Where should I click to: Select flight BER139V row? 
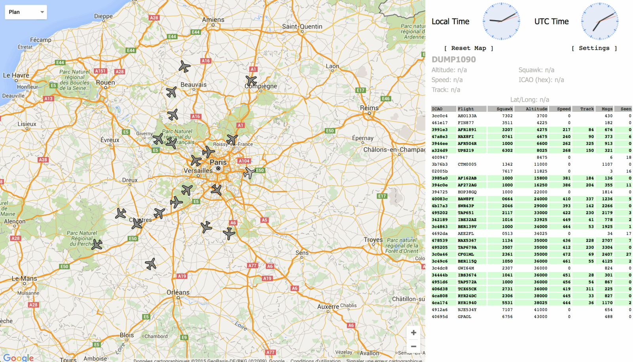pyautogui.click(x=531, y=227)
